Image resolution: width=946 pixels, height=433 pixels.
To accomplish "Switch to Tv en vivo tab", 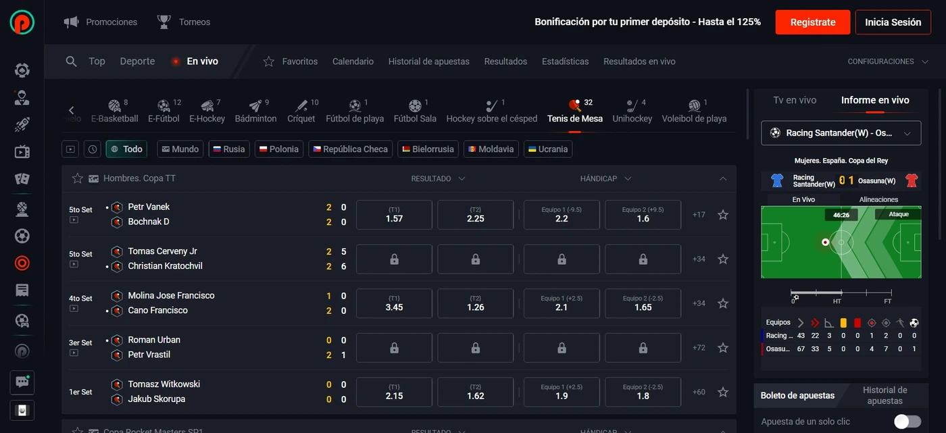I will [795, 100].
